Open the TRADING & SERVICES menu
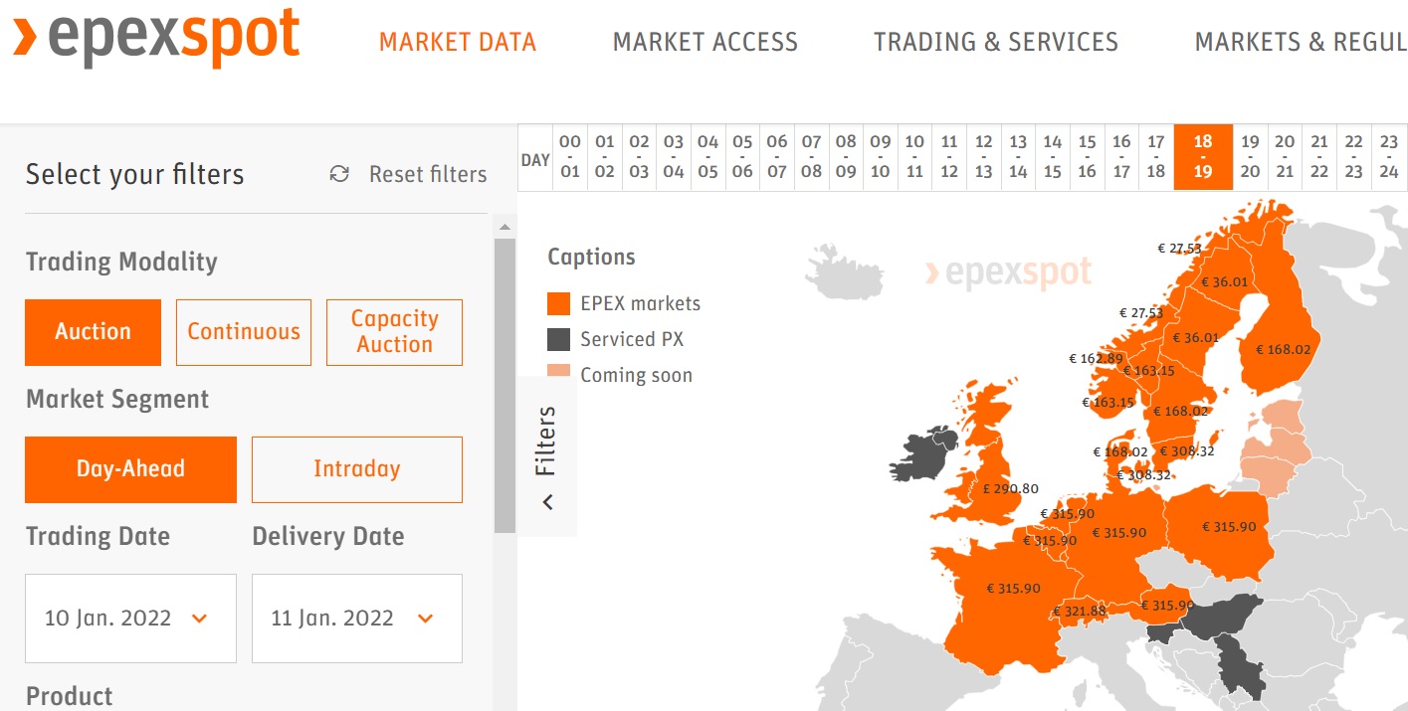The width and height of the screenshot is (1408, 711). click(x=996, y=42)
